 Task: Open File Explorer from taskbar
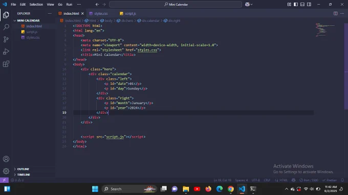point(186,189)
